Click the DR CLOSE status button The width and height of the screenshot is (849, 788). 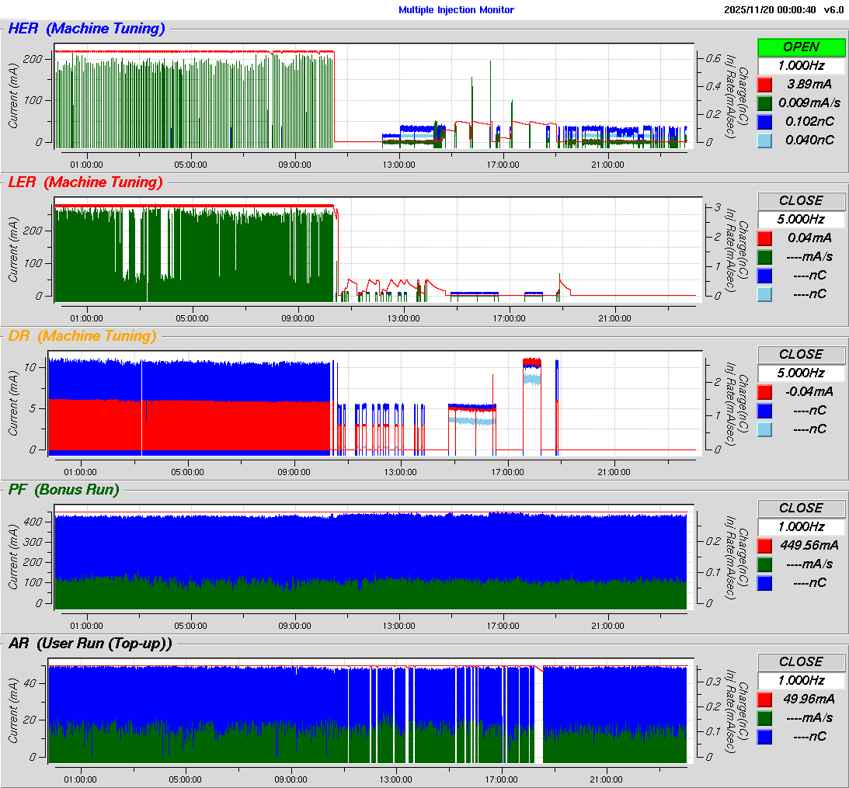pos(801,354)
